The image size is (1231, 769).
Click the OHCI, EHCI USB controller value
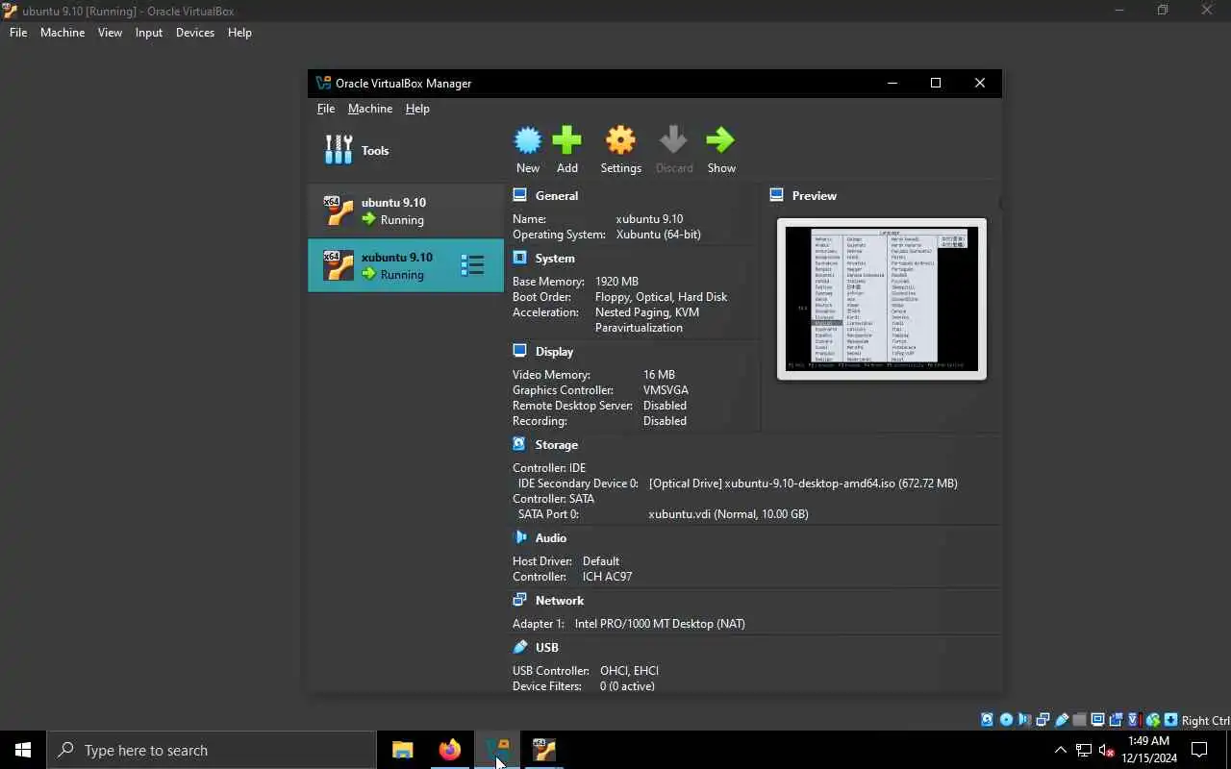(629, 671)
